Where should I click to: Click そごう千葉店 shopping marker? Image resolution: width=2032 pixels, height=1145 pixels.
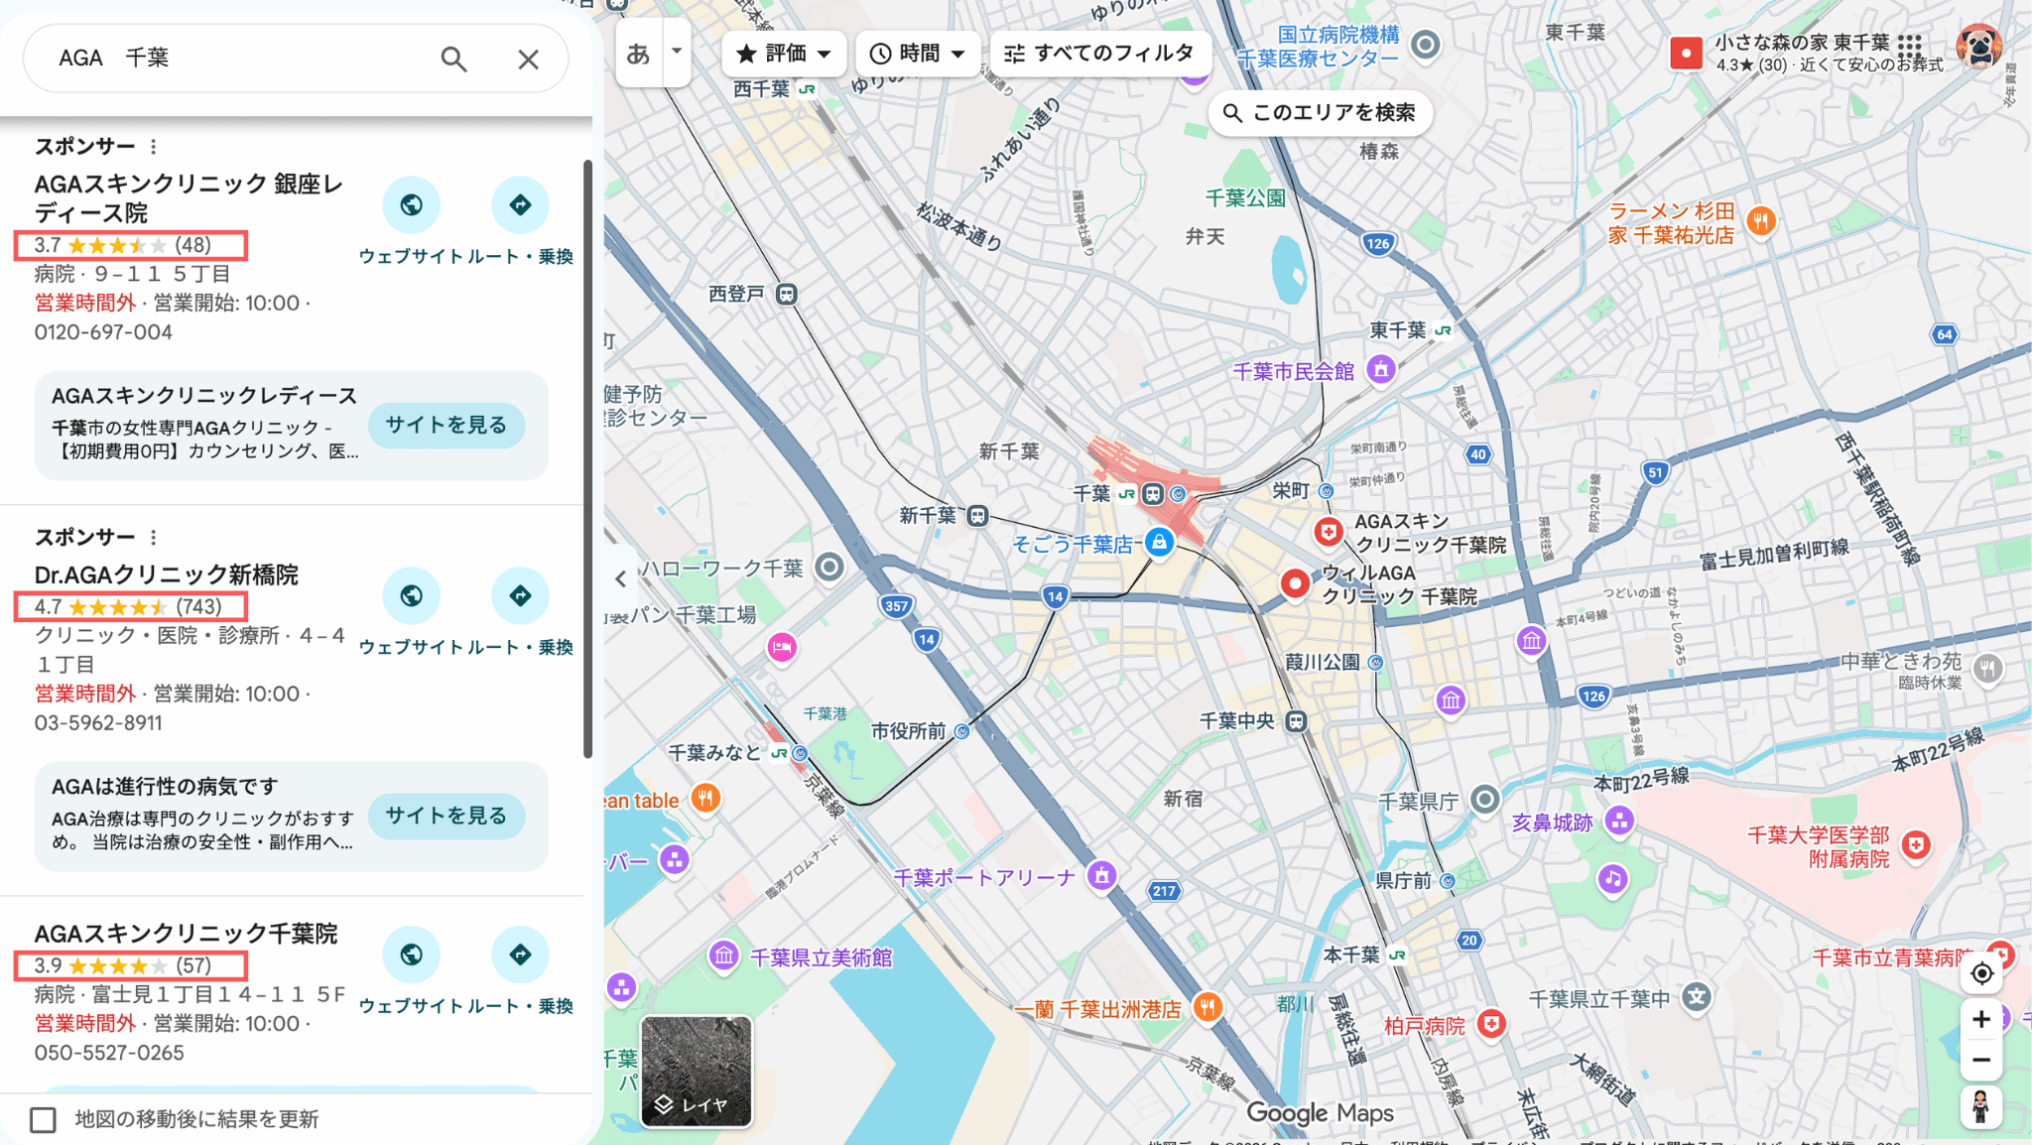[1159, 542]
